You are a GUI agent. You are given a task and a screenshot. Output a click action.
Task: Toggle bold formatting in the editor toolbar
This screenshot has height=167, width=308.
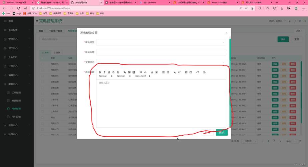pyautogui.click(x=100, y=72)
